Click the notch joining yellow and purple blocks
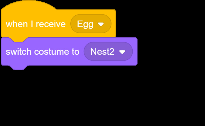The width and height of the screenshot is (205, 126). [x=19, y=40]
